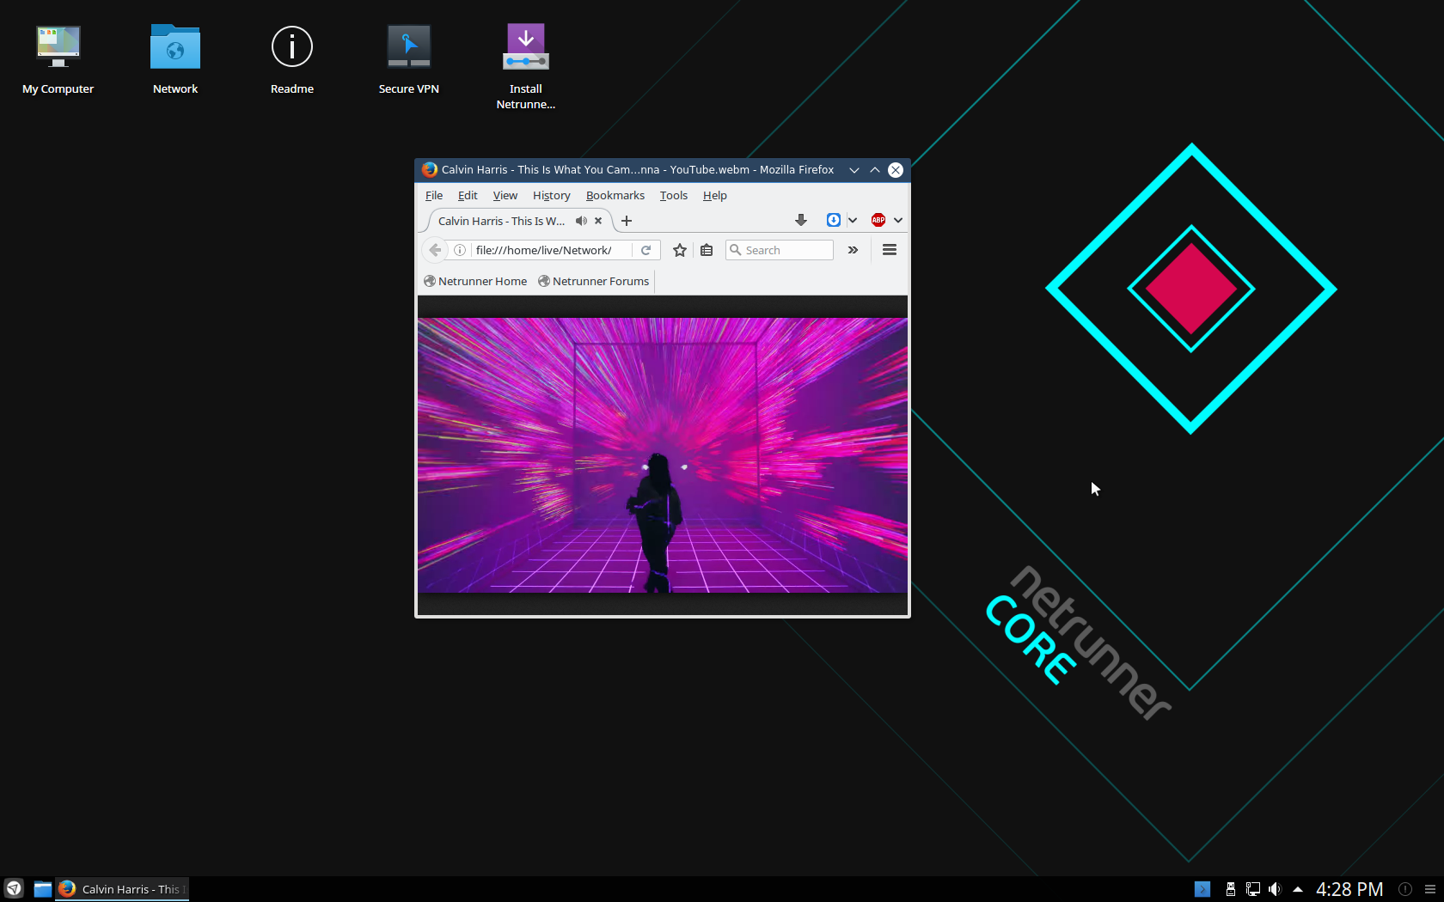Open the bookmarks list icon
This screenshot has width=1444, height=902.
[x=707, y=250]
